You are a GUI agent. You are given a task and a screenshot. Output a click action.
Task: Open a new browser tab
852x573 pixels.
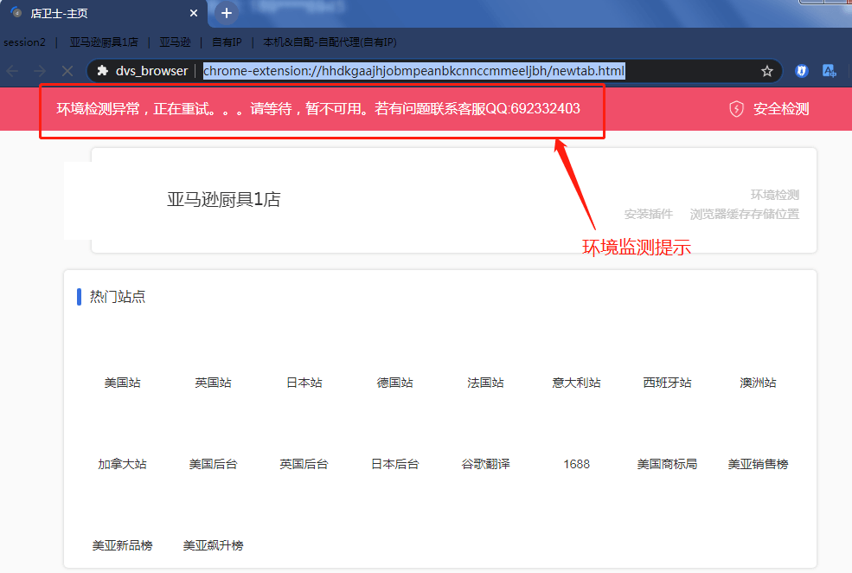pos(226,14)
